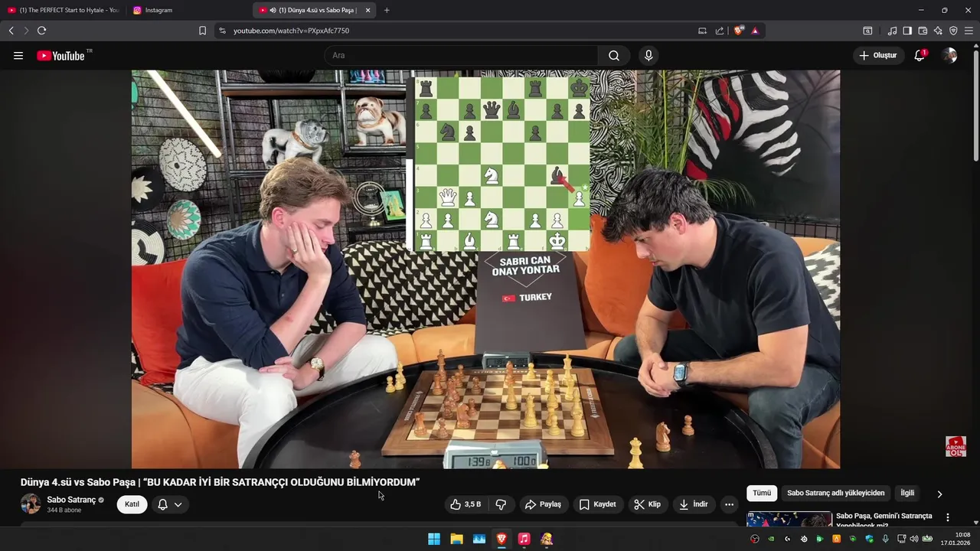Open the volume icon in system tray
This screenshot has height=551, width=980.
pos(913,539)
